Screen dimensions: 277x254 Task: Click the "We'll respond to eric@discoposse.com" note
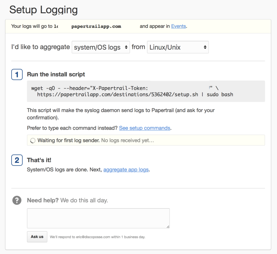pyautogui.click(x=97, y=237)
